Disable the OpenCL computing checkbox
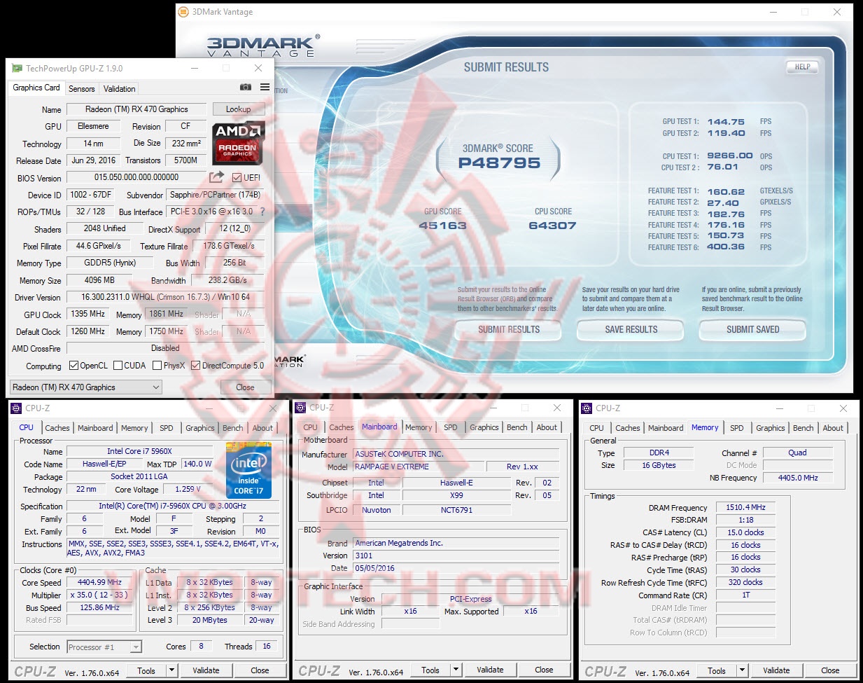Screen dimensions: 863x683 tap(73, 365)
